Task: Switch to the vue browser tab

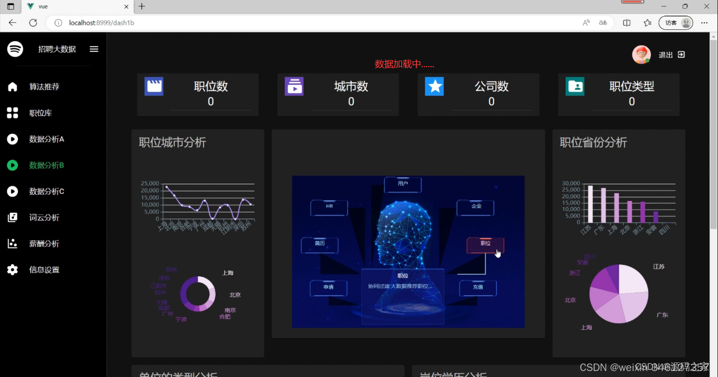Action: (x=65, y=6)
